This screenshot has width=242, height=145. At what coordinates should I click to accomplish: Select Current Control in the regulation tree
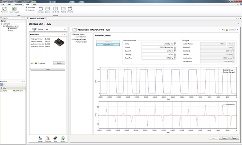pos(81,37)
